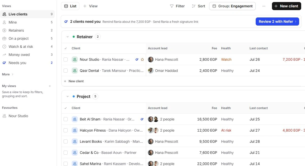Sort by Fee column in Retainer group
The image size is (305, 166).
click(x=214, y=48)
